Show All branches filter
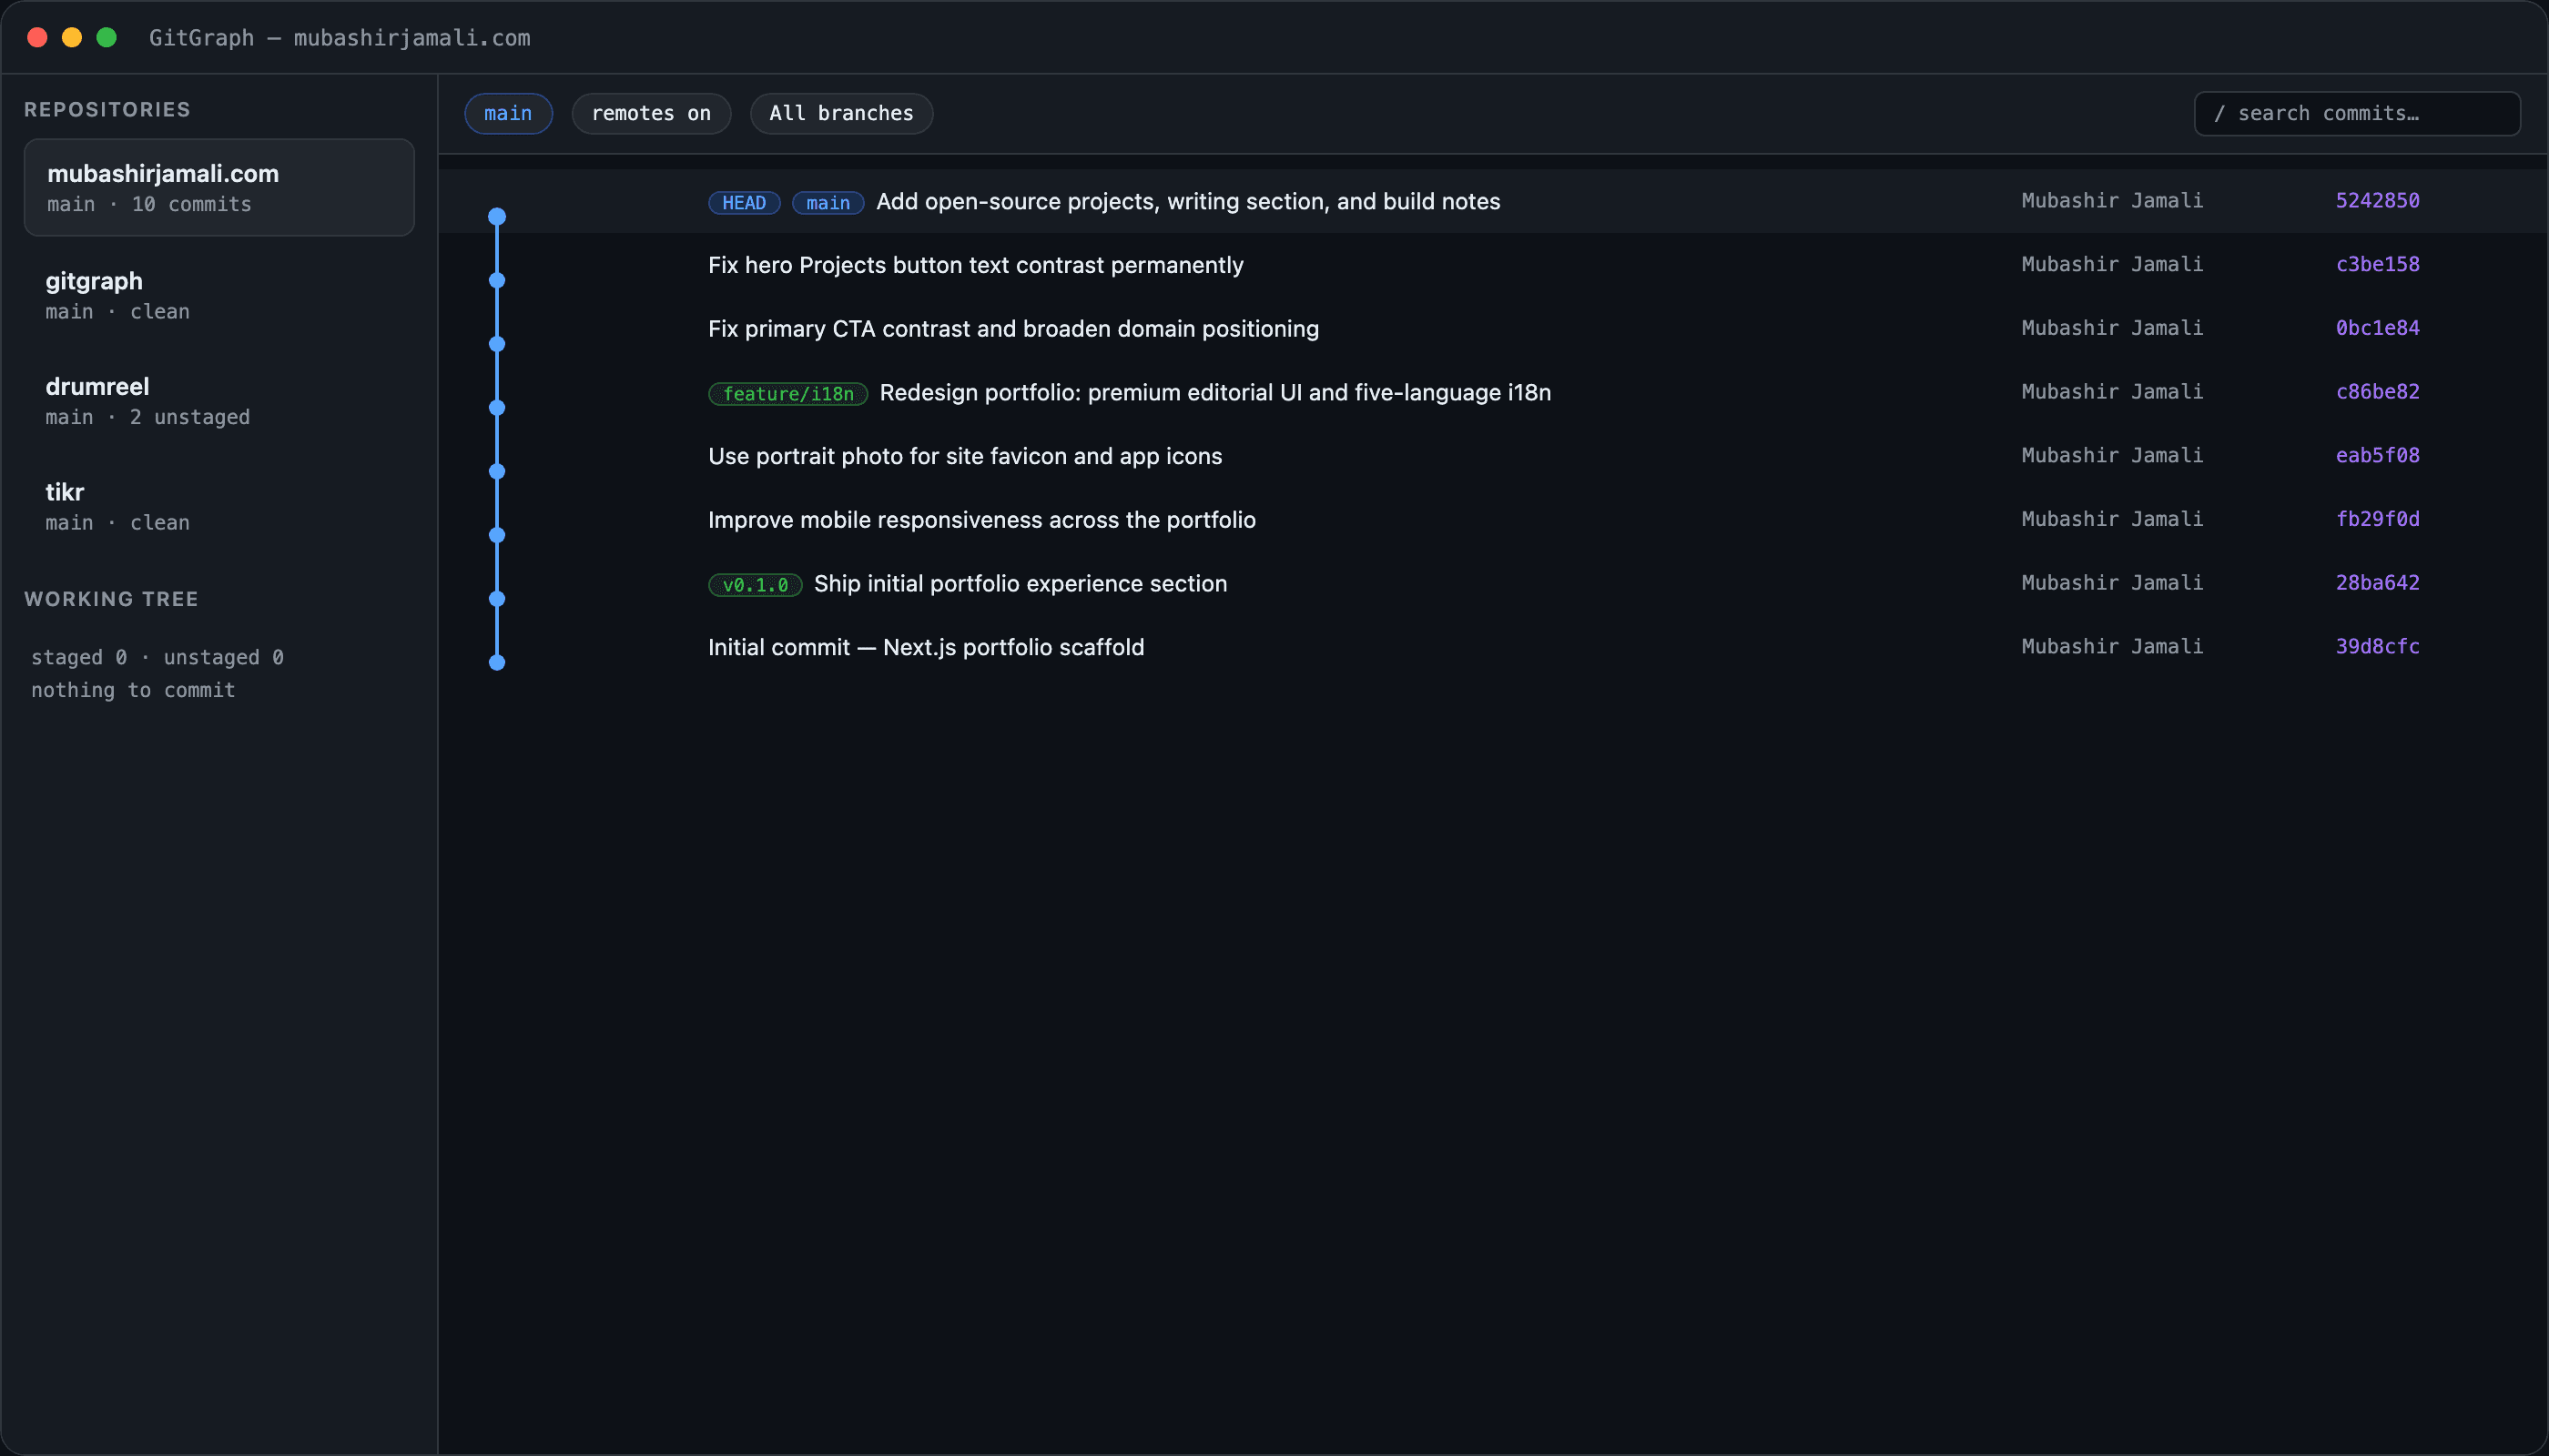 click(841, 113)
